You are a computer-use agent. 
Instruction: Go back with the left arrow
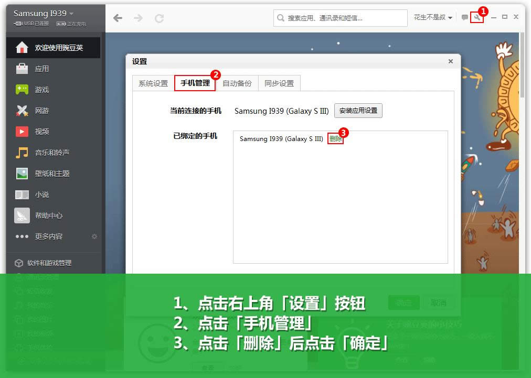pos(118,18)
